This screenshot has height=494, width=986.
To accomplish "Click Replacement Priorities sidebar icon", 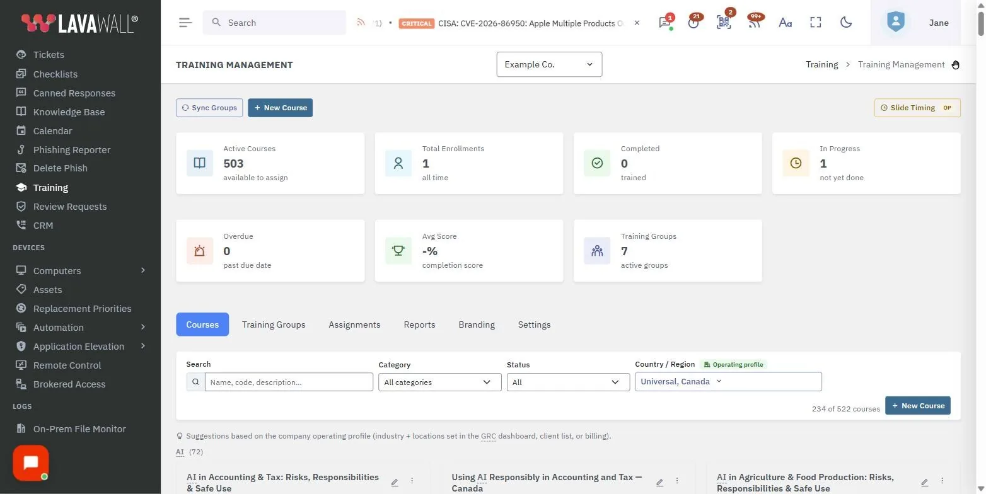I will point(21,308).
